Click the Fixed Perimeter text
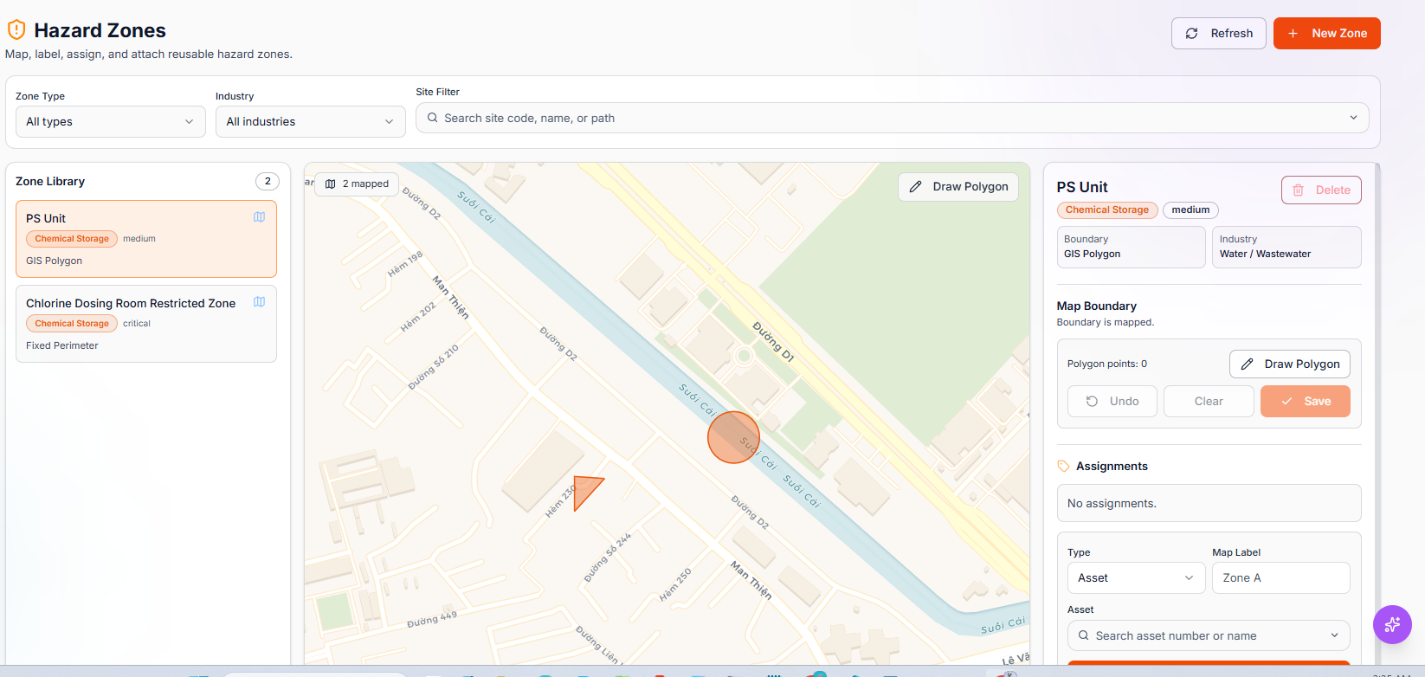 [x=62, y=345]
